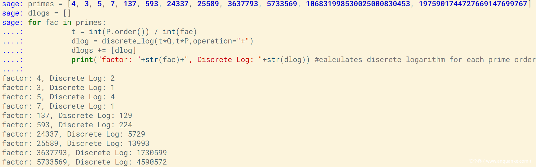This screenshot has height=167, width=536.
Task: Click the 'P.order()' expression
Action: pyautogui.click(x=127, y=32)
